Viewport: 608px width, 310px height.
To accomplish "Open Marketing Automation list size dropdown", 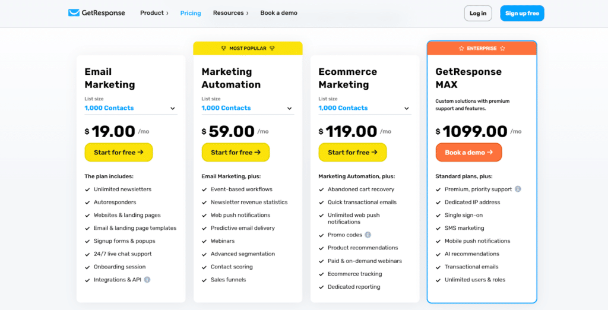I will [x=248, y=108].
